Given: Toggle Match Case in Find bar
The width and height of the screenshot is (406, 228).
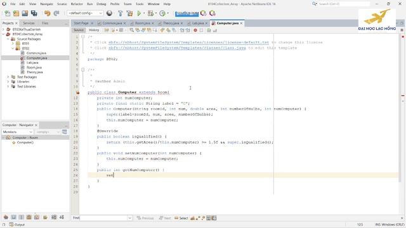Looking at the screenshot, I should click(x=192, y=218).
